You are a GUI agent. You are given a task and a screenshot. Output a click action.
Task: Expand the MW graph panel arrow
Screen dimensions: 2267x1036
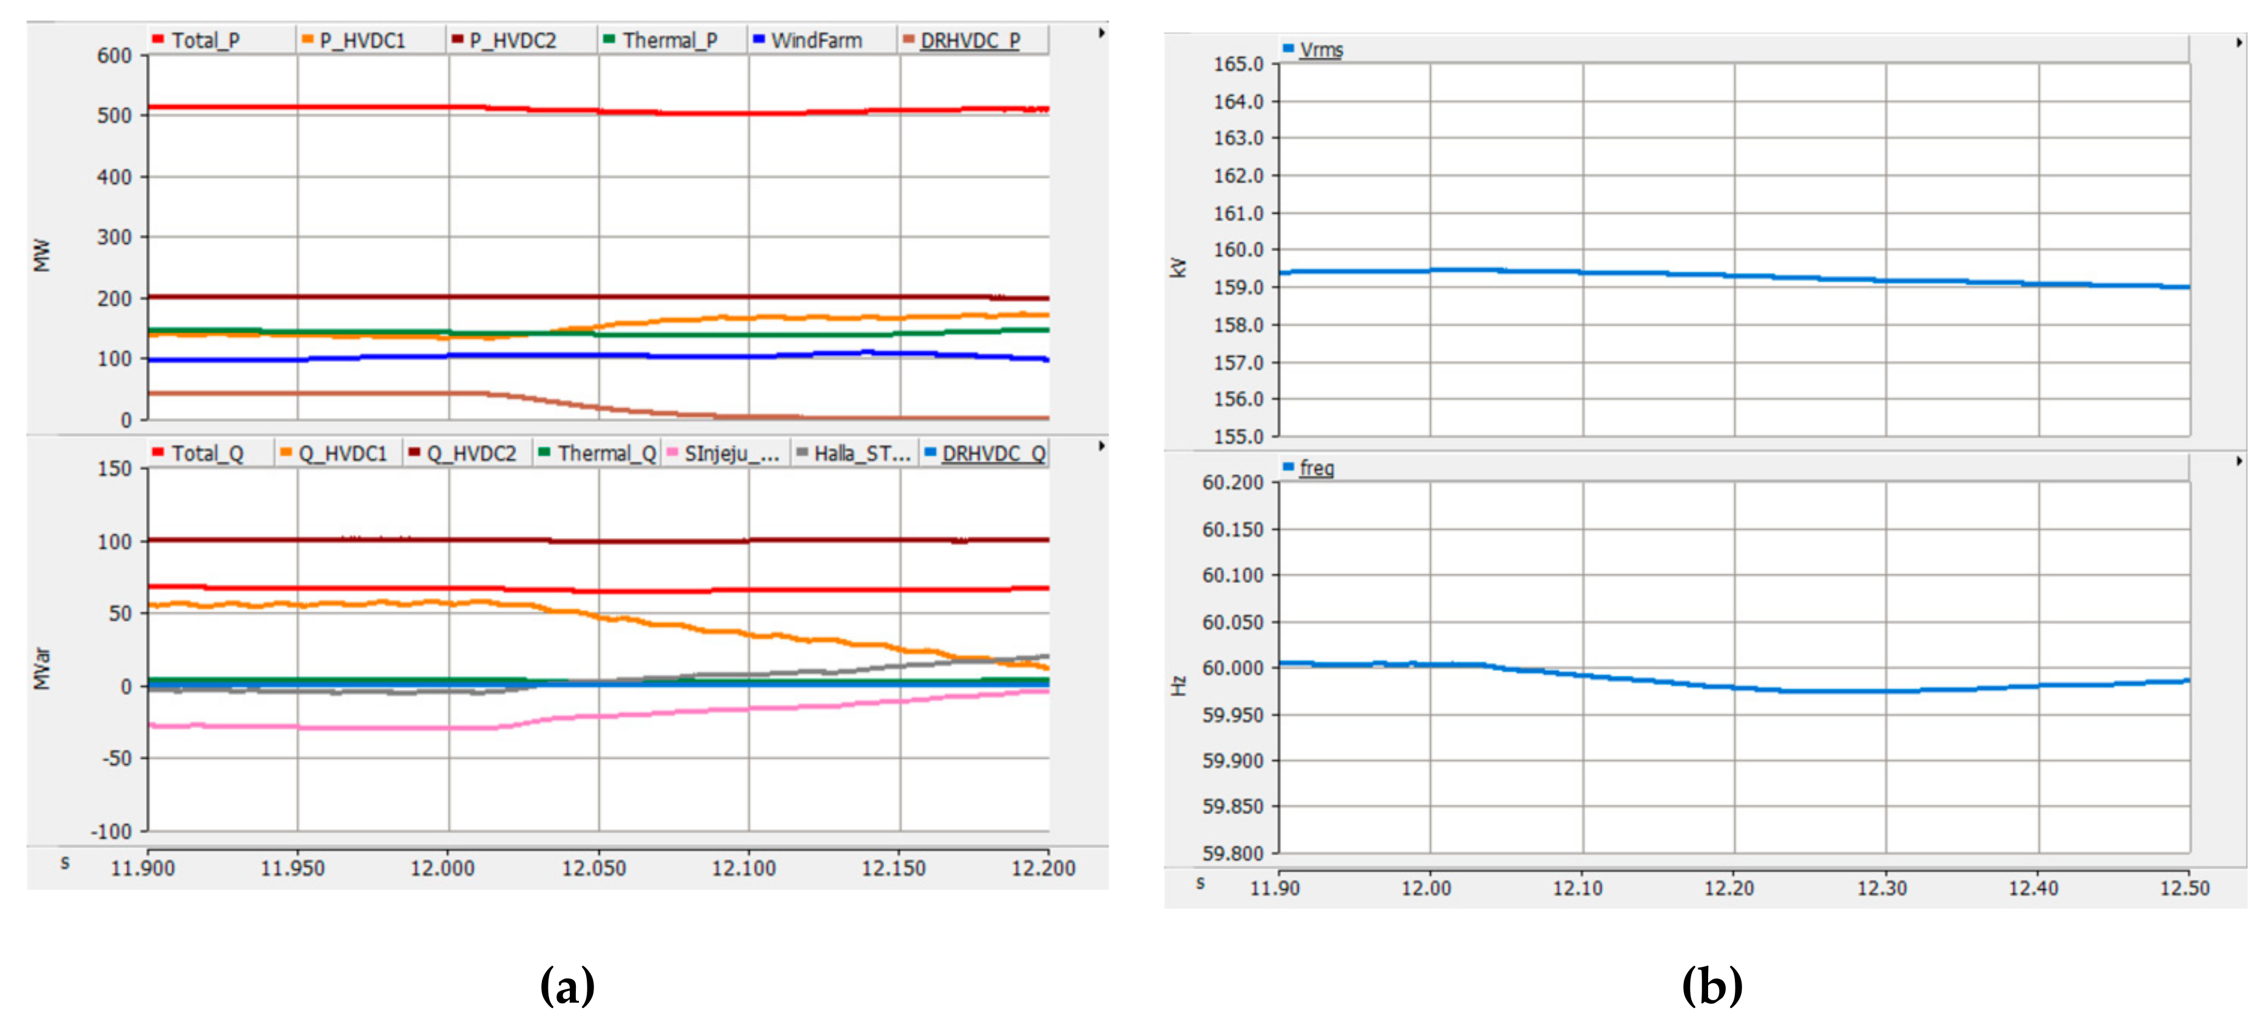coord(1101,33)
